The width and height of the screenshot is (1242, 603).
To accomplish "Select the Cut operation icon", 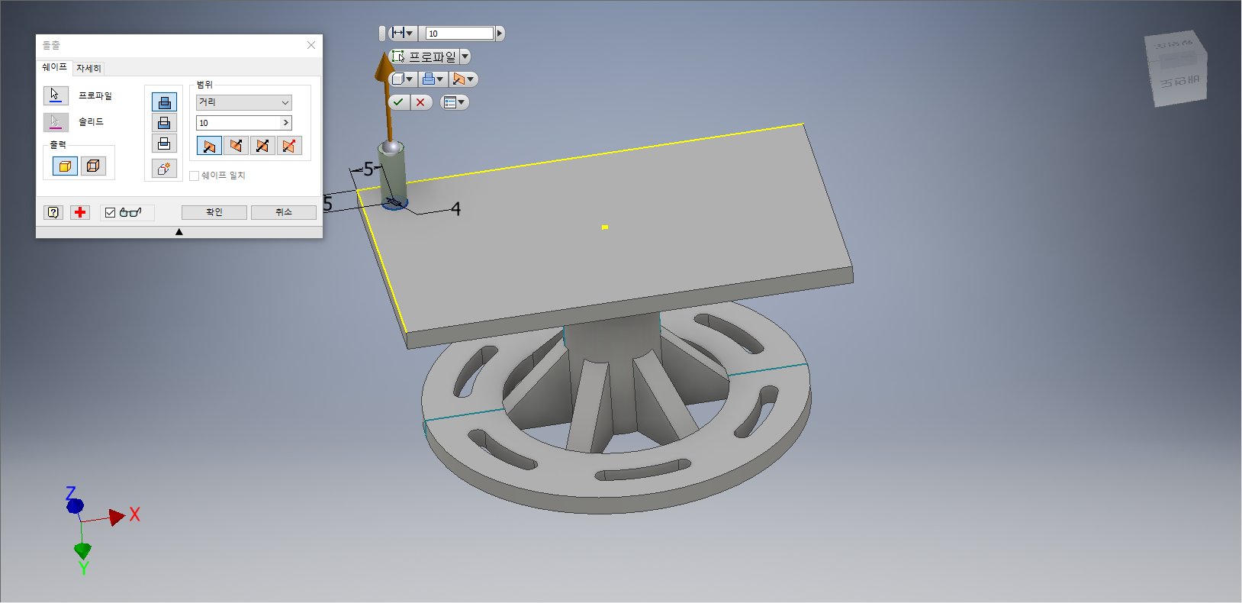I will [x=164, y=122].
